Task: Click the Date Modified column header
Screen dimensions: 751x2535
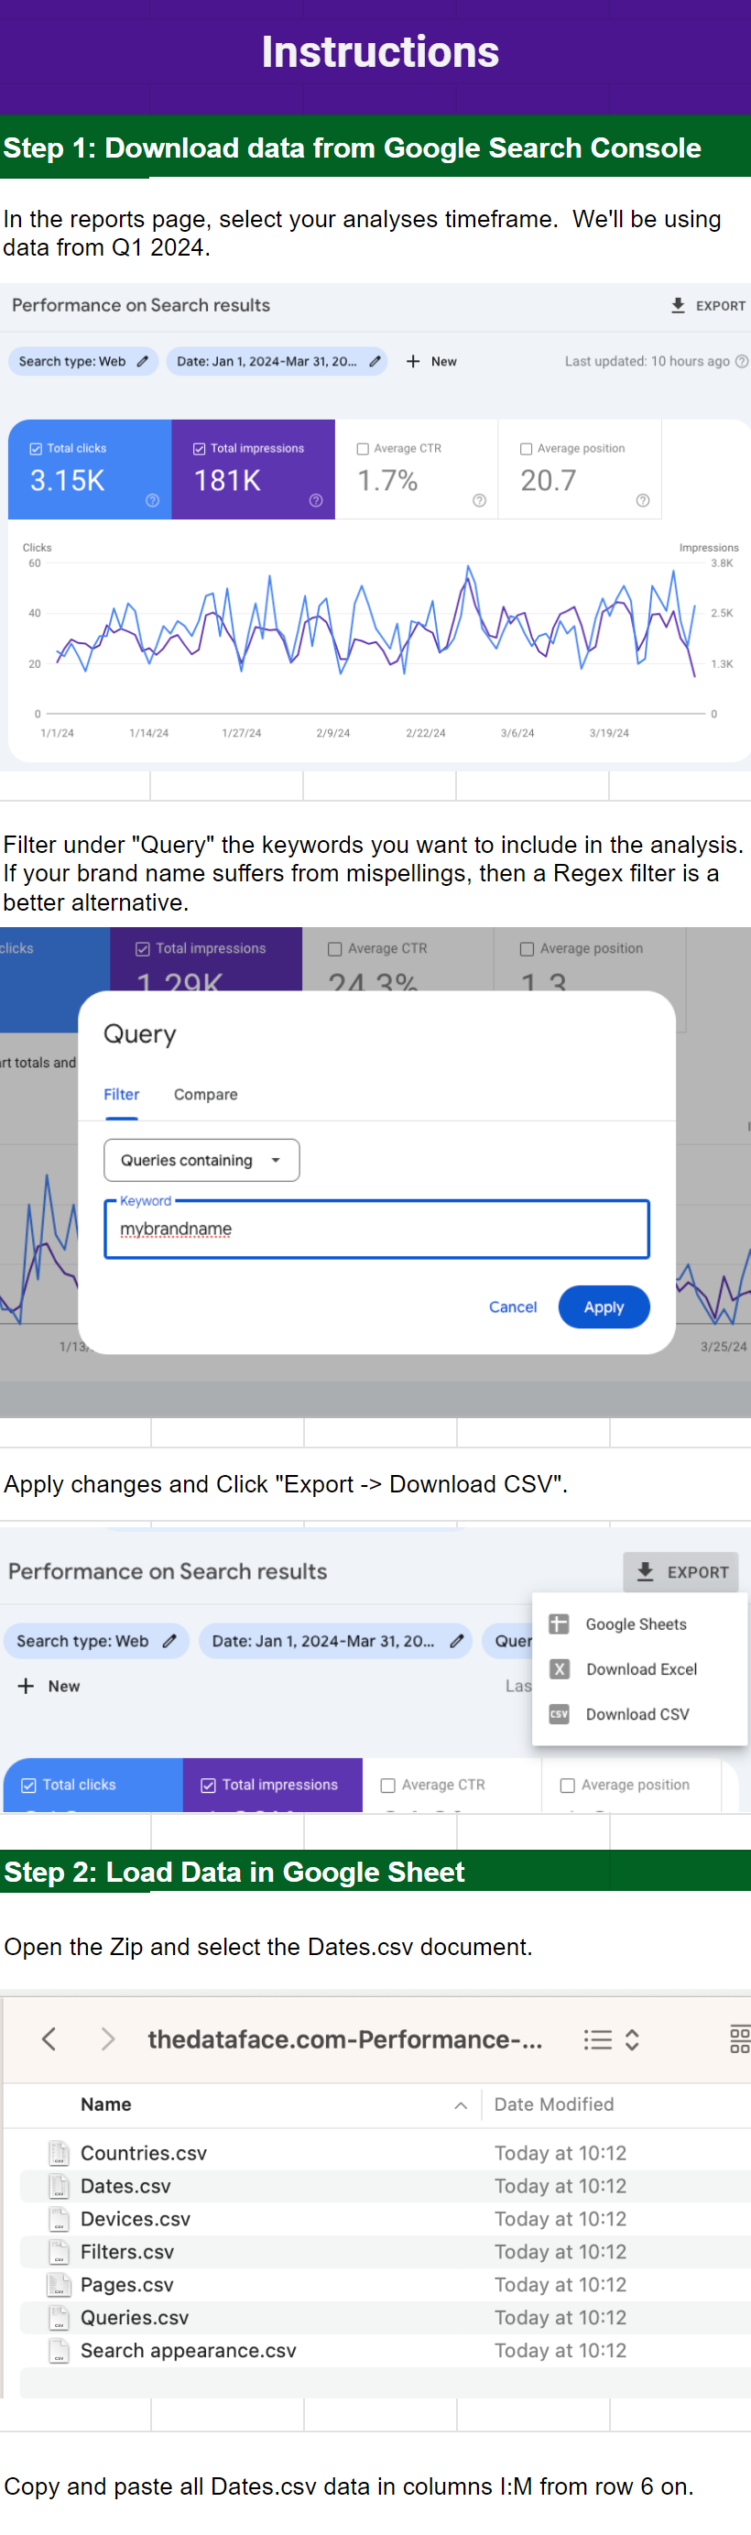Action: click(x=554, y=2104)
